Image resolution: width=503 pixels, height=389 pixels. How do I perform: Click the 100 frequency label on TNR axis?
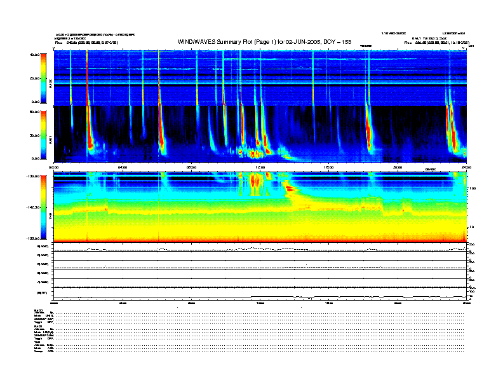click(473, 188)
